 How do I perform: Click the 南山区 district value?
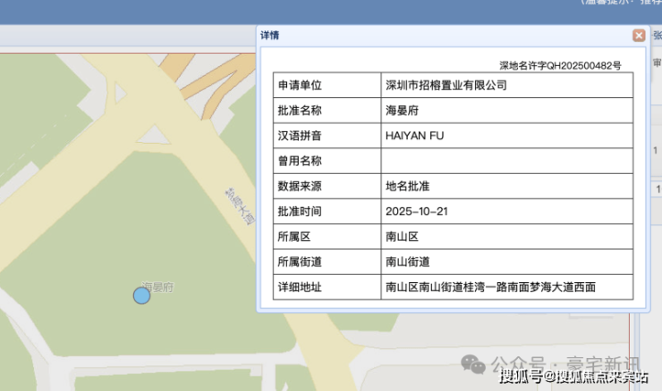coord(402,237)
